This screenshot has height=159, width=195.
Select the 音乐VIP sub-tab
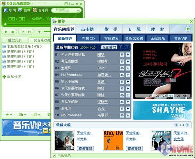[181, 38]
